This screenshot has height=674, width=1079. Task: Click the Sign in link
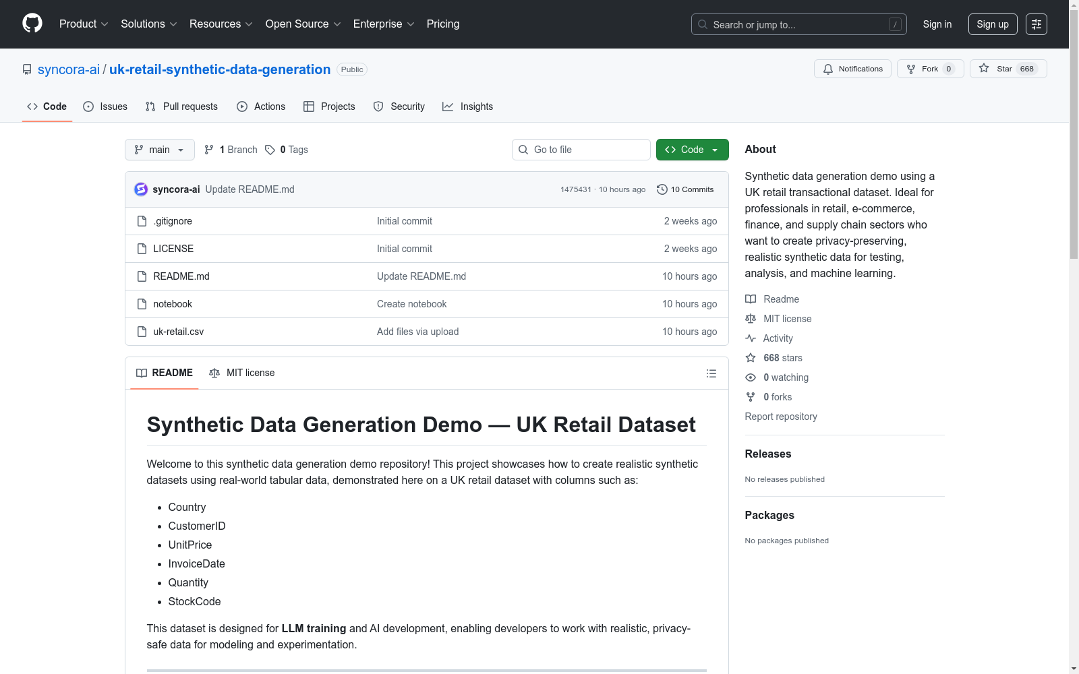937,24
